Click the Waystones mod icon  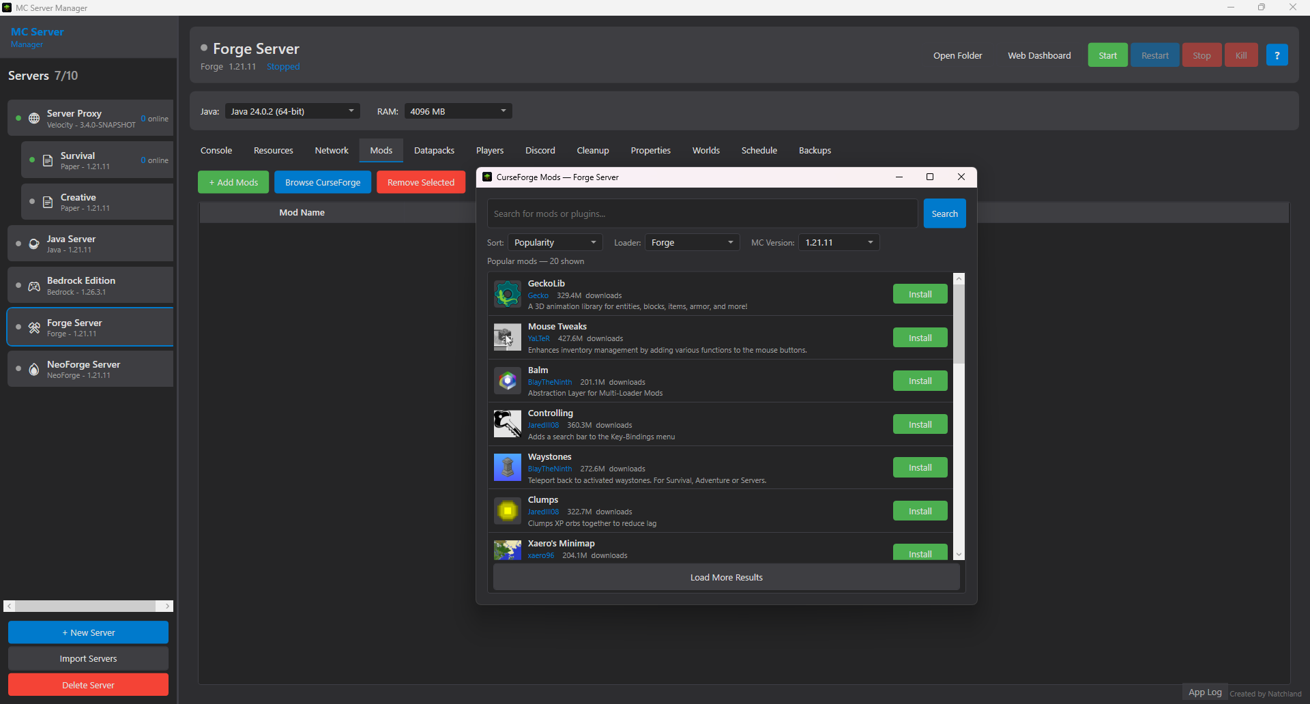pos(507,467)
